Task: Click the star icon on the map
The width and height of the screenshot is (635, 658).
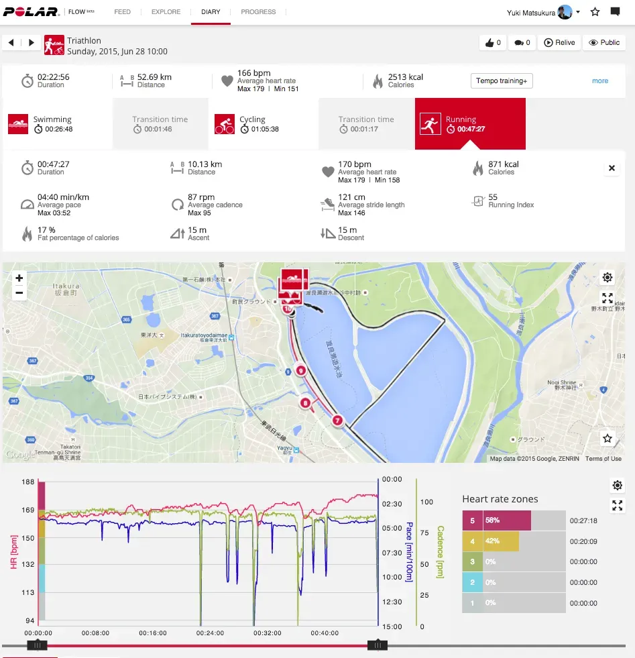Action: pos(607,439)
